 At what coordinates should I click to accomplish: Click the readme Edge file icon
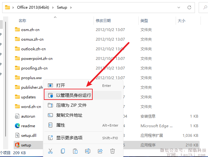pos(17,126)
